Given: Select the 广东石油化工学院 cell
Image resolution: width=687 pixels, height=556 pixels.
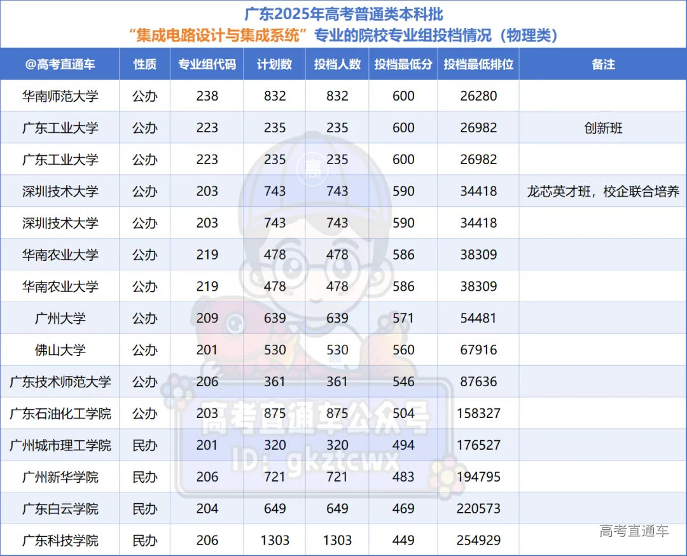Looking at the screenshot, I should coord(60,414).
